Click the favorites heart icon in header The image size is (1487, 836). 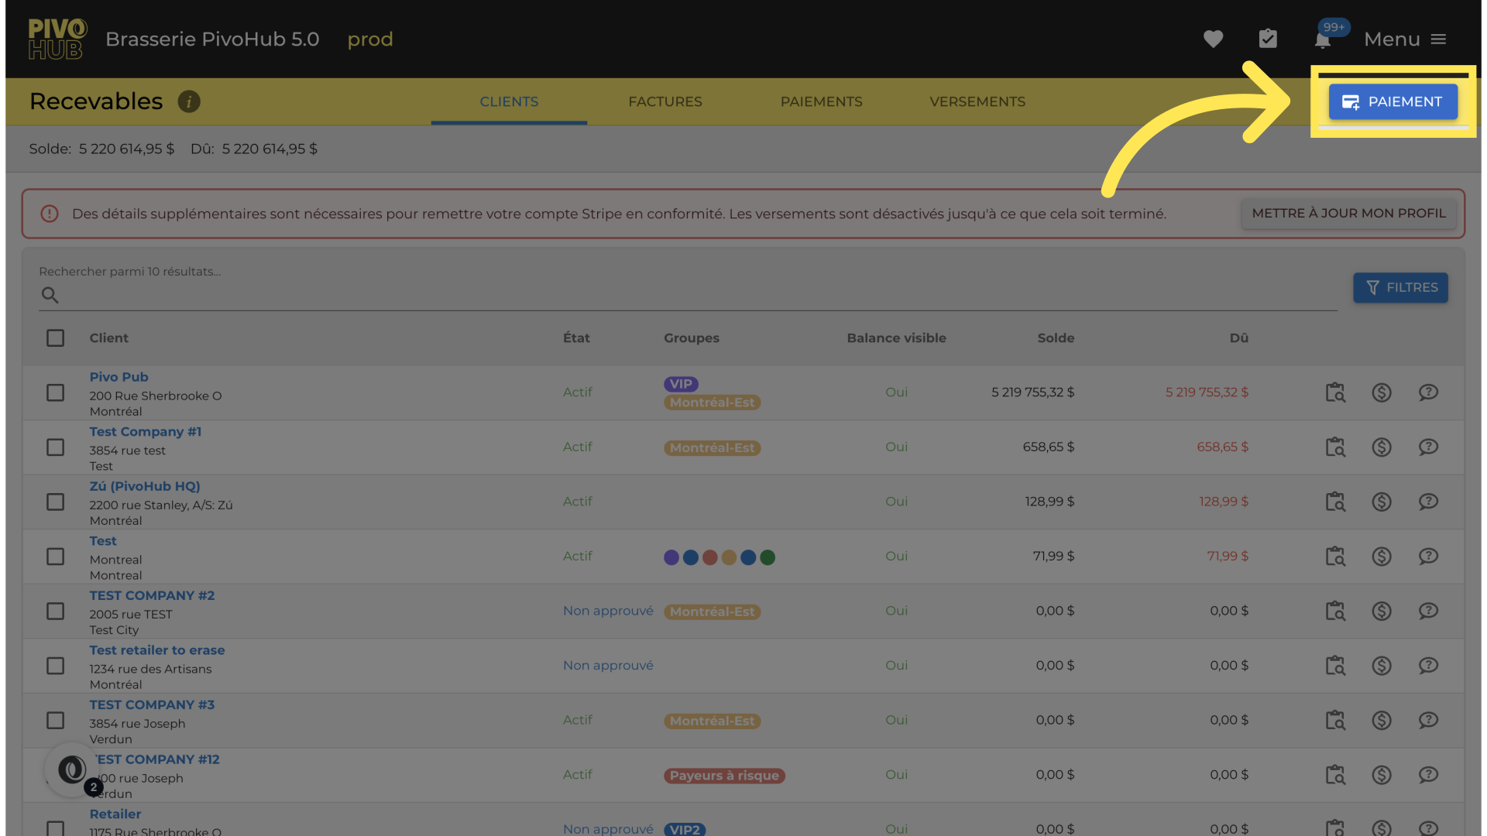click(1213, 39)
